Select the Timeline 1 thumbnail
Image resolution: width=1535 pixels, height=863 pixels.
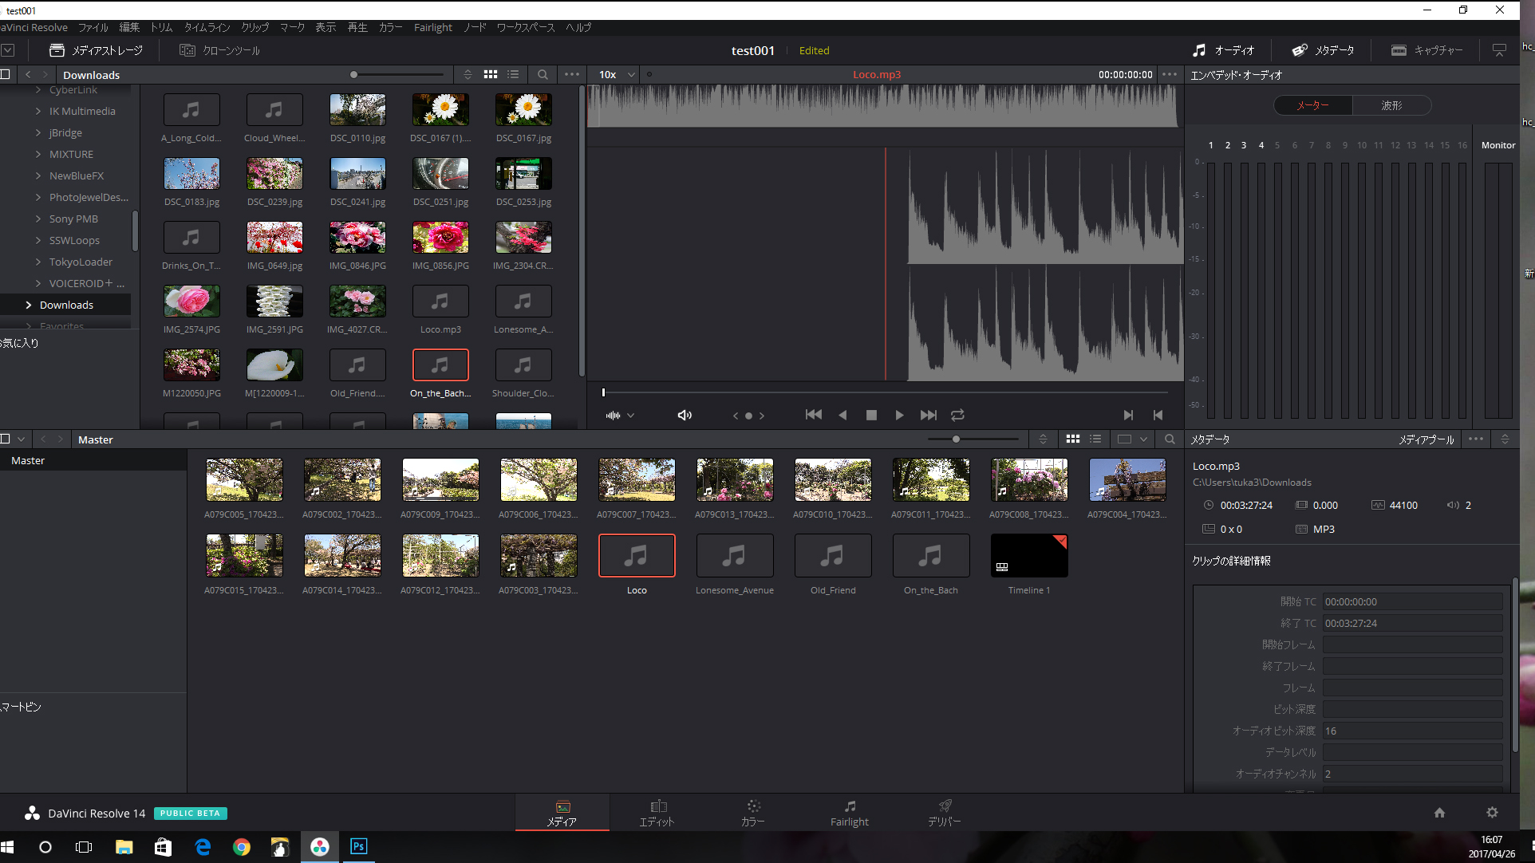click(x=1028, y=556)
